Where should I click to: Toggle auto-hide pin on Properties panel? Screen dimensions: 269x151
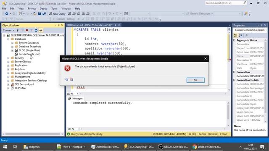click(261, 25)
